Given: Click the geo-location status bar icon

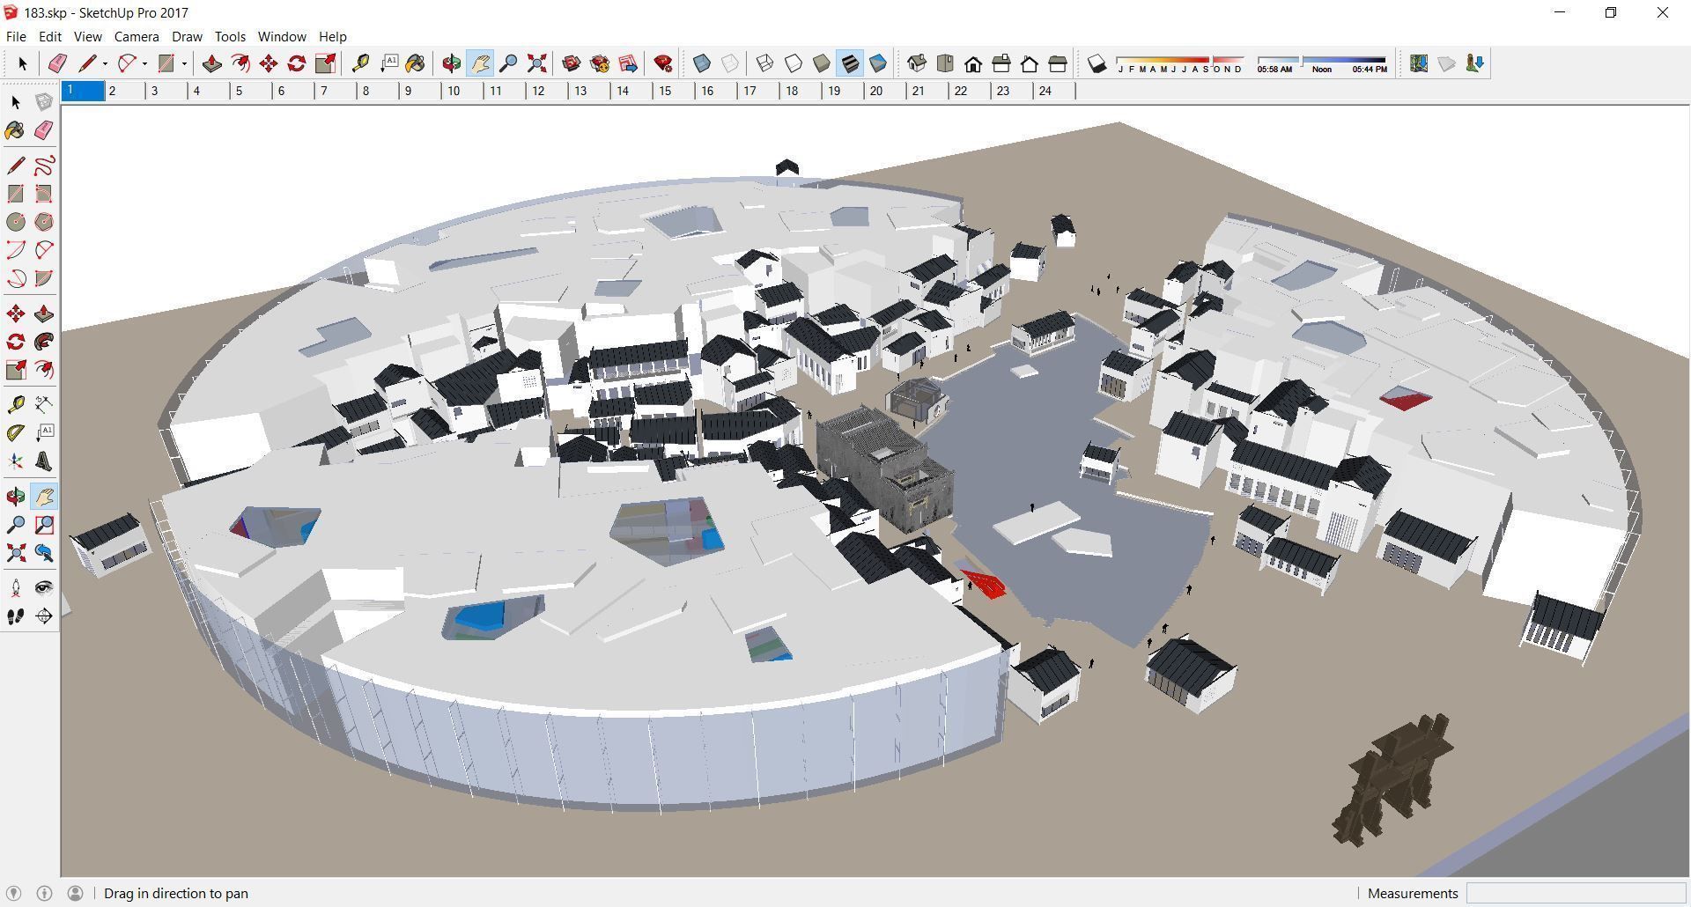Looking at the screenshot, I should [x=13, y=893].
